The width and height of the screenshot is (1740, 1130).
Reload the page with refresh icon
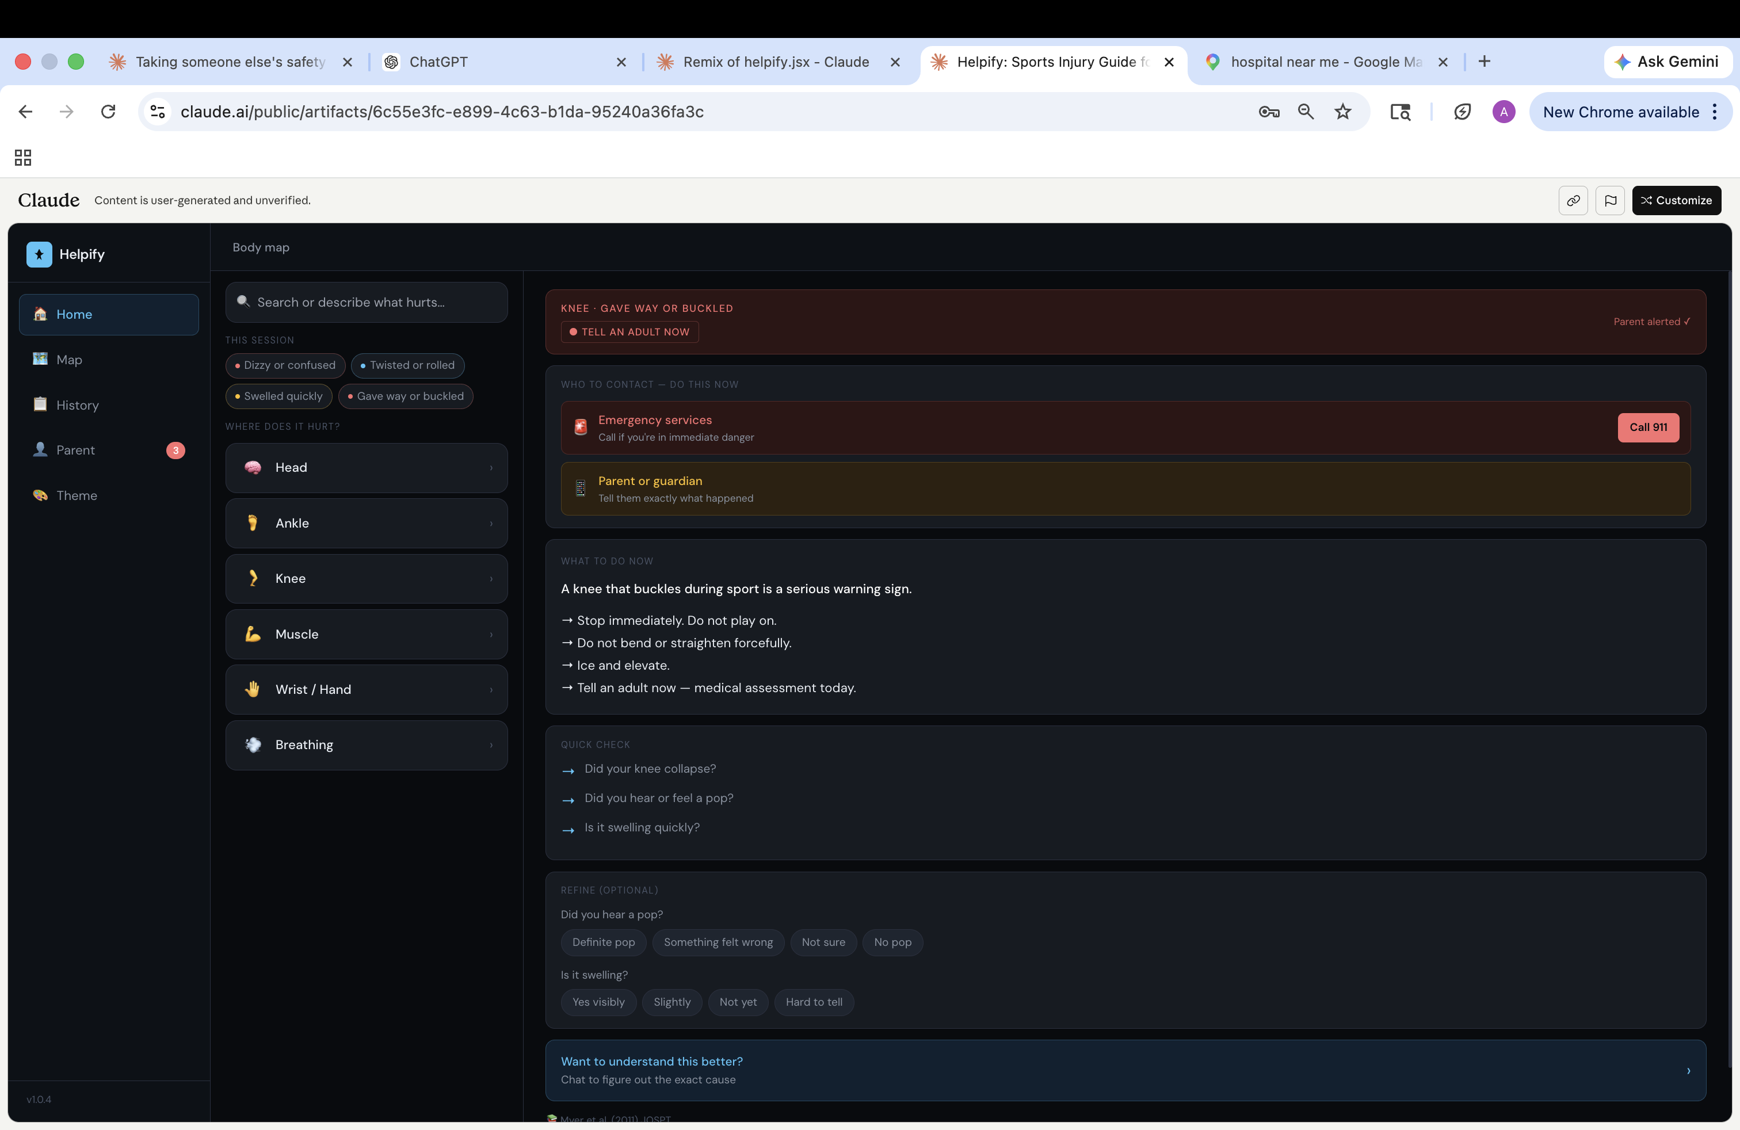[x=108, y=112]
